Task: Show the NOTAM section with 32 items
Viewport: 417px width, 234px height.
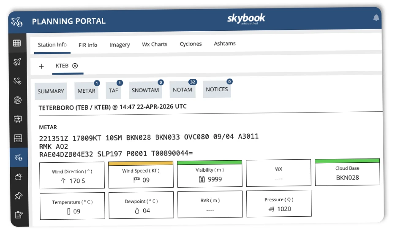Action: point(183,90)
